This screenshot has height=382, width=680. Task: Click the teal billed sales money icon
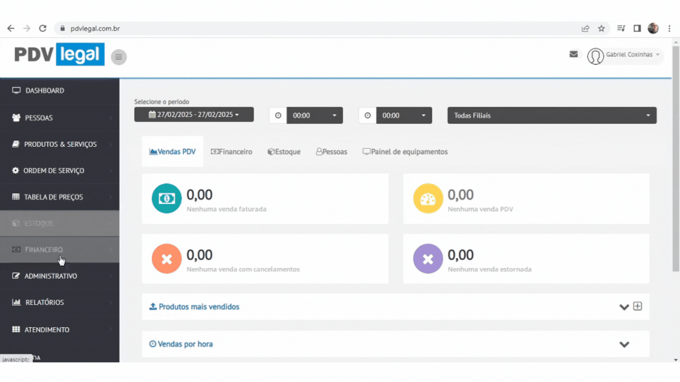click(166, 198)
